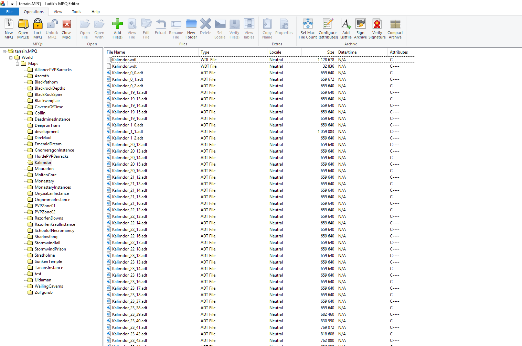
Task: Sort by the Size column header
Action: pyautogui.click(x=319, y=52)
